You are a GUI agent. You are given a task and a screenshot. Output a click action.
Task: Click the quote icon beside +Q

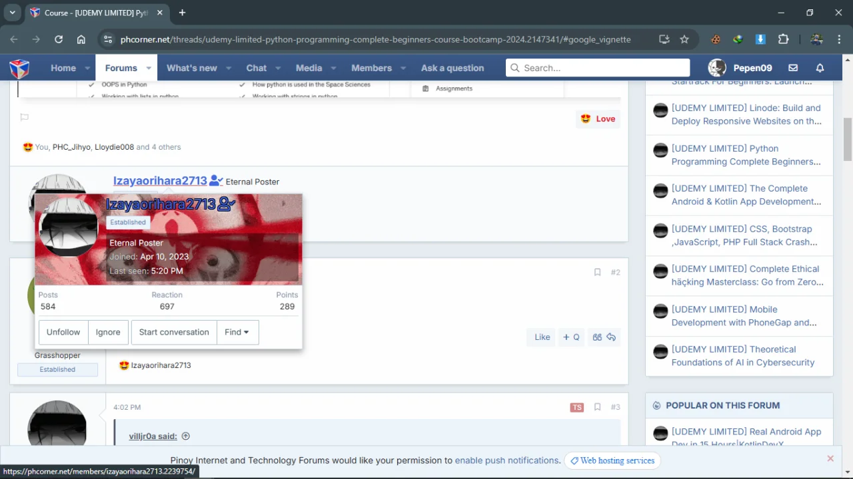point(597,337)
